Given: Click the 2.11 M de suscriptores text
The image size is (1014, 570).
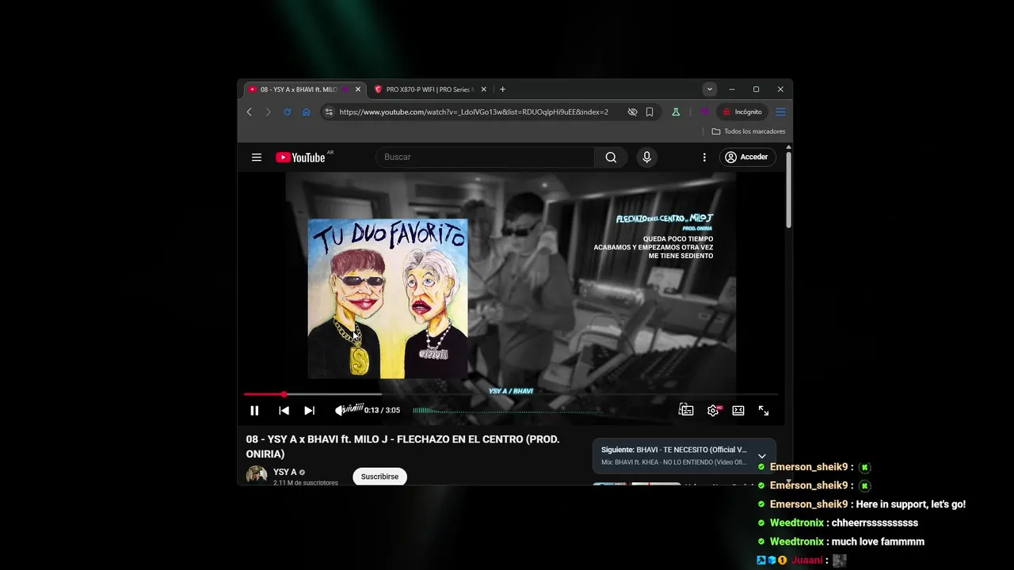Looking at the screenshot, I should tap(306, 483).
